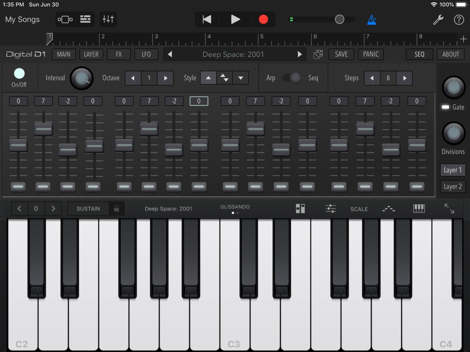Click the red Record button
This screenshot has width=470, height=352.
(263, 19)
